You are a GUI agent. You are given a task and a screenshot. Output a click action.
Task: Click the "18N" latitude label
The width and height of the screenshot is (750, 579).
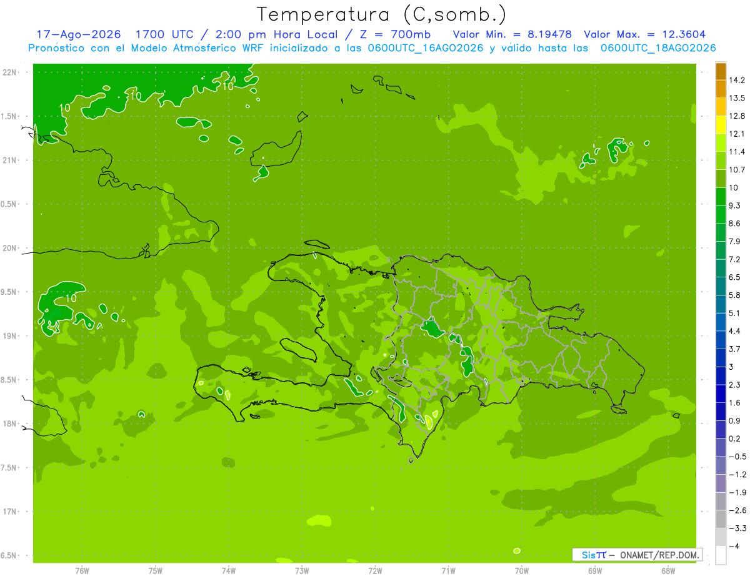click(x=10, y=424)
